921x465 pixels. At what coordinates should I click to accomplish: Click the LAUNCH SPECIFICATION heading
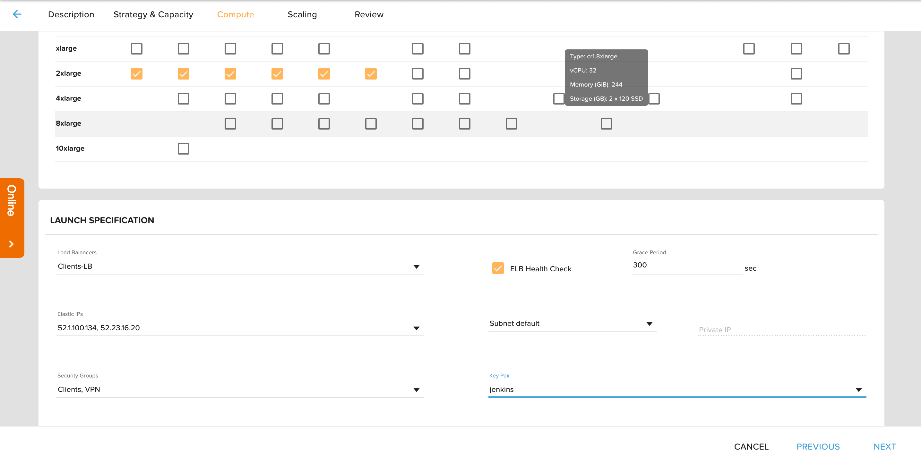coord(102,220)
